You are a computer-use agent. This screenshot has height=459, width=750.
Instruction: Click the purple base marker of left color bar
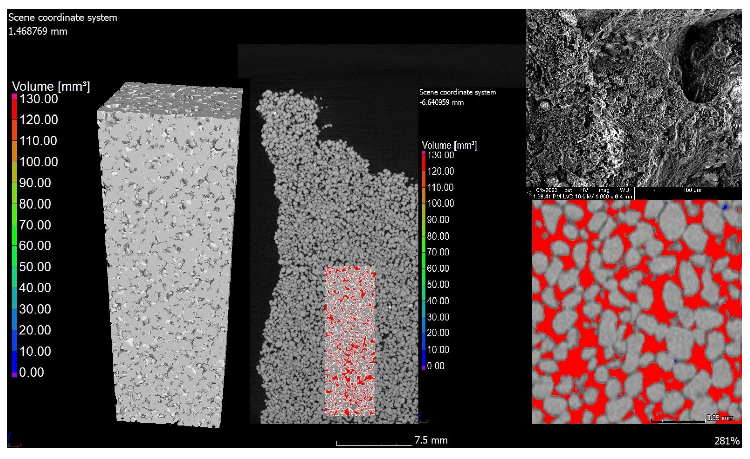click(14, 375)
